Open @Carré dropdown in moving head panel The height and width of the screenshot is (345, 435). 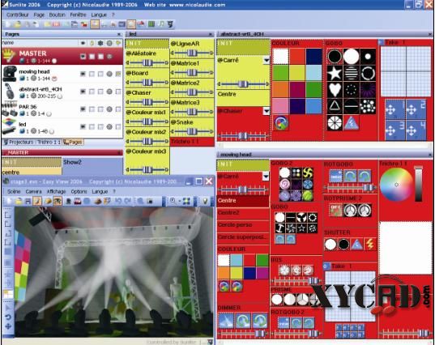tap(266, 176)
